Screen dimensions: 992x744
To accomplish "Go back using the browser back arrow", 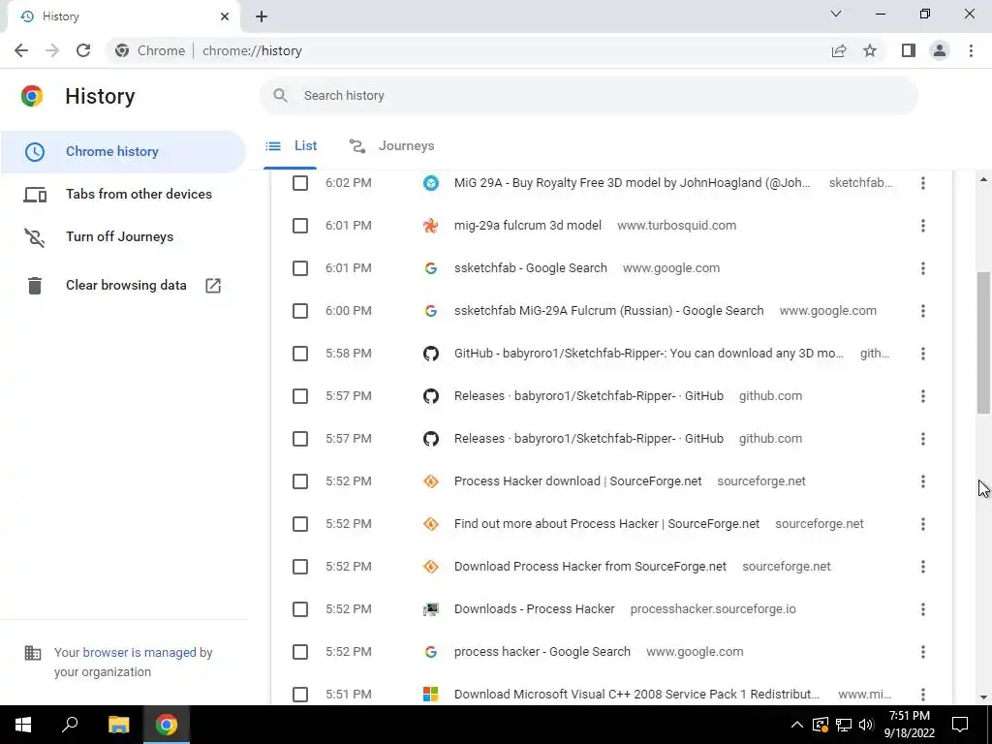I will [21, 50].
